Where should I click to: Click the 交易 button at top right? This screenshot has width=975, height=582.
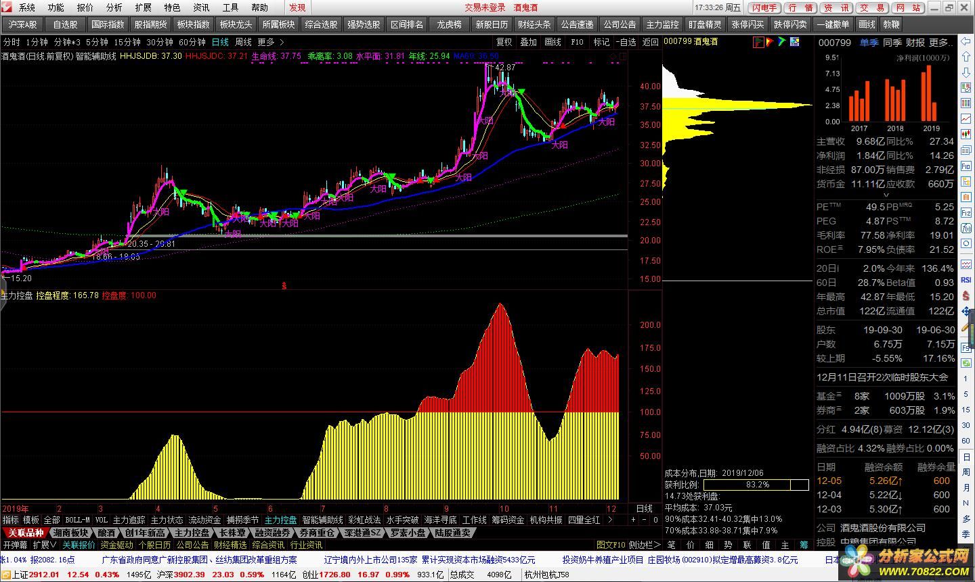tap(872, 7)
